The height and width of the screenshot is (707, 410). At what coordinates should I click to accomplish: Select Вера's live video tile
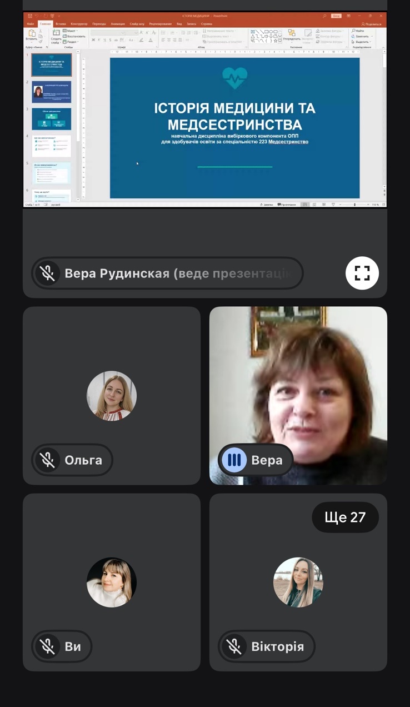[298, 396]
